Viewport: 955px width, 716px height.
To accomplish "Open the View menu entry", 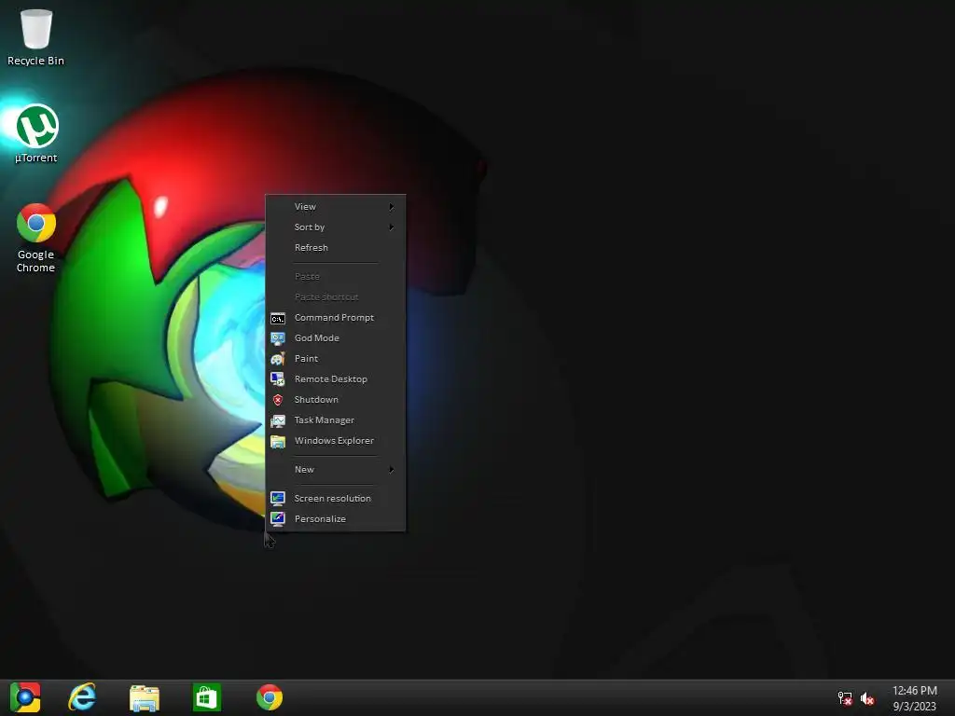I will [336, 207].
